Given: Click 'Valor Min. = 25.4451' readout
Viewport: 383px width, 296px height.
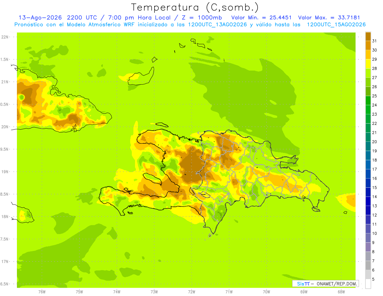Looking at the screenshot, I should (x=261, y=18).
